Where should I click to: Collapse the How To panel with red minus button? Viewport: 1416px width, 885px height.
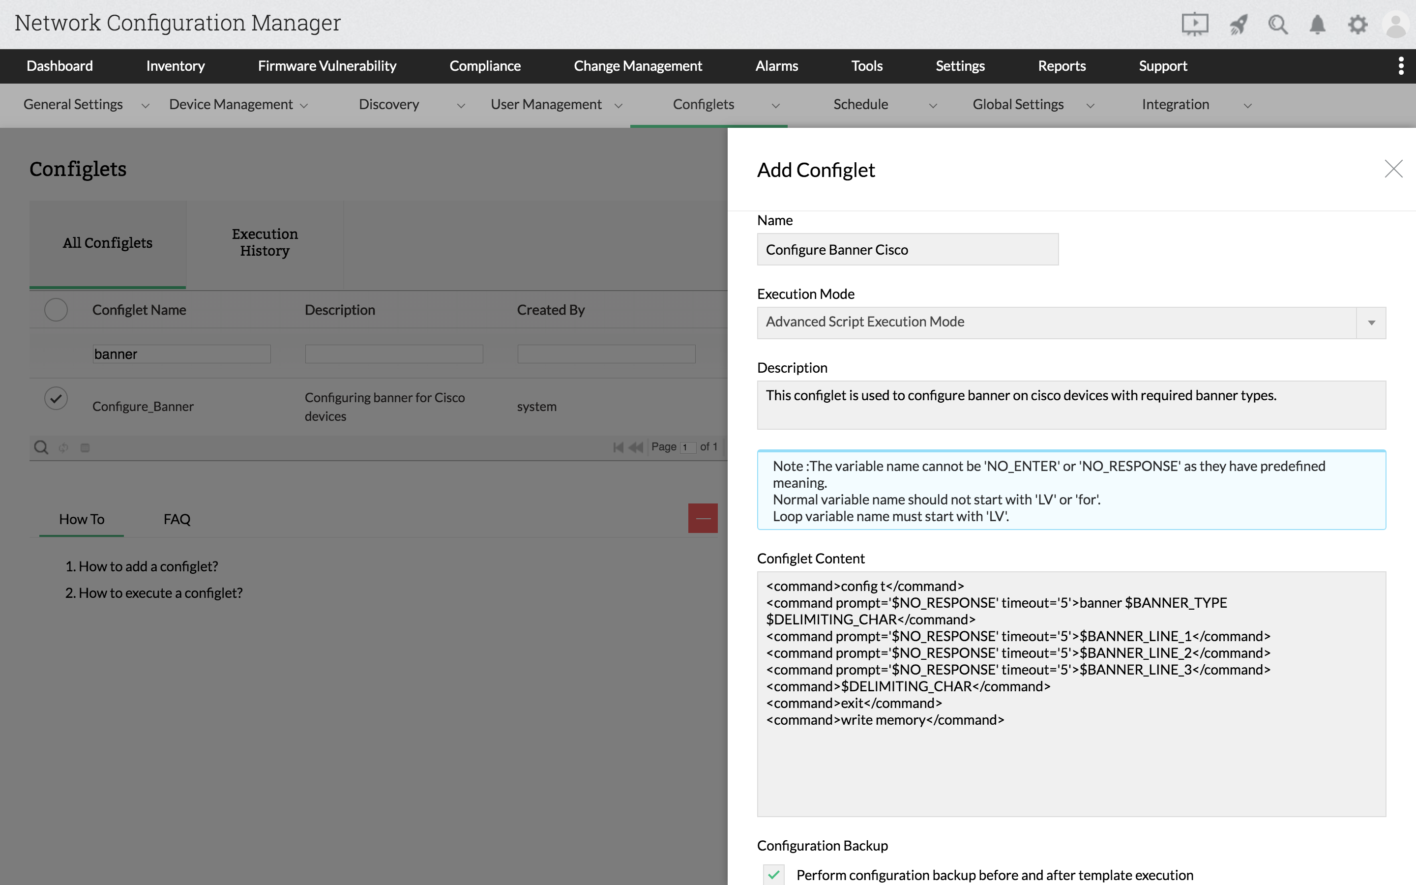[x=703, y=518]
